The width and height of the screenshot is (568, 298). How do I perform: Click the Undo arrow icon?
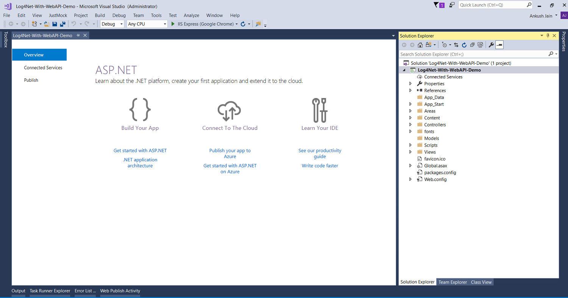point(74,24)
